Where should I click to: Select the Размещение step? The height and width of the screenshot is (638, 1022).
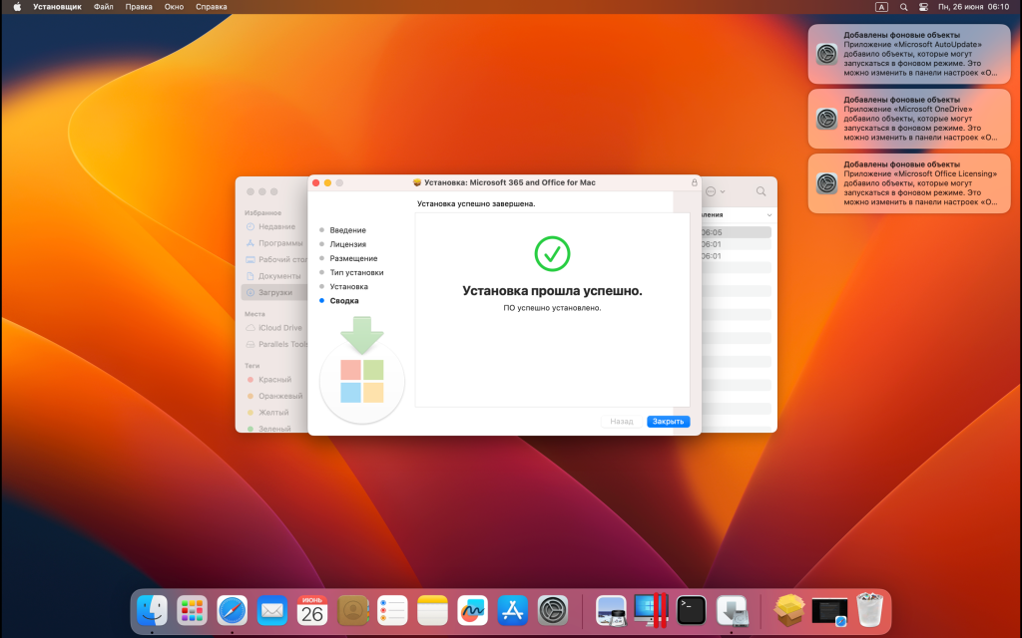click(353, 258)
